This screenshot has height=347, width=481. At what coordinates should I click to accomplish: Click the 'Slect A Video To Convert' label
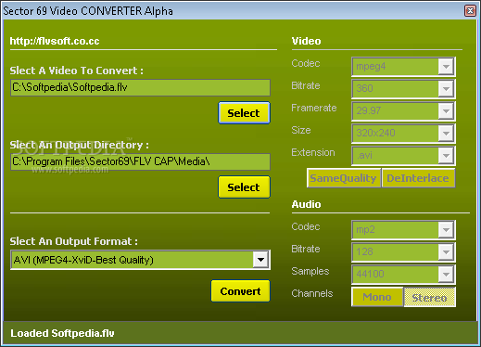coord(76,71)
